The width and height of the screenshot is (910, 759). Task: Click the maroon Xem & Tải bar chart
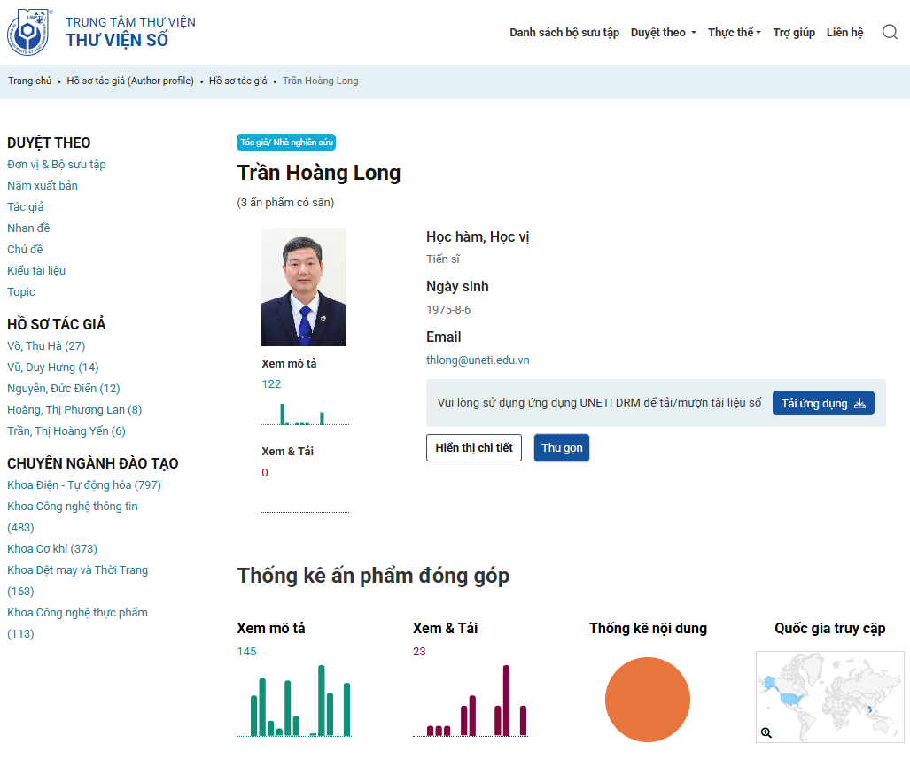coord(471,701)
